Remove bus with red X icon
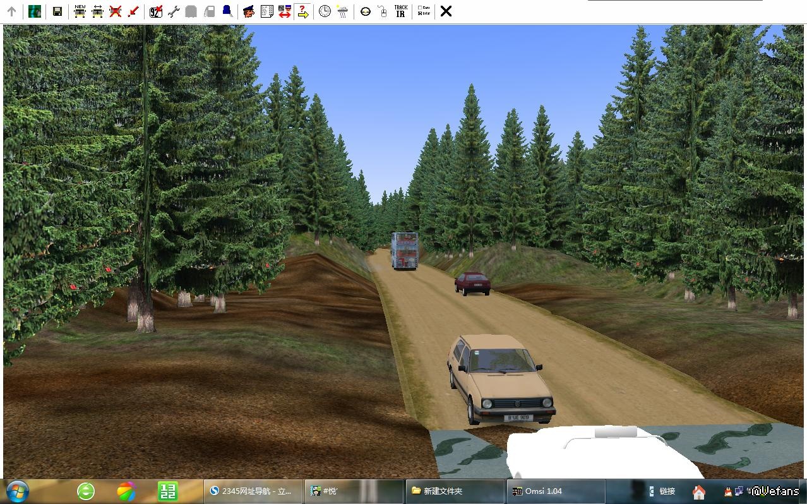This screenshot has width=807, height=504. pos(115,11)
